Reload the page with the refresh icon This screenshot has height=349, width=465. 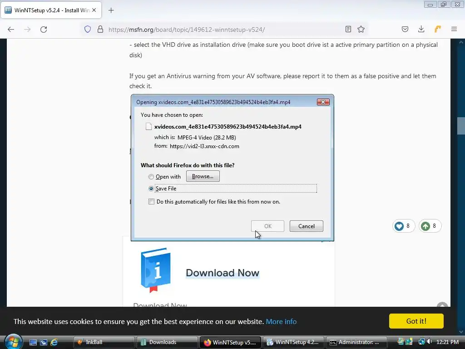click(44, 30)
